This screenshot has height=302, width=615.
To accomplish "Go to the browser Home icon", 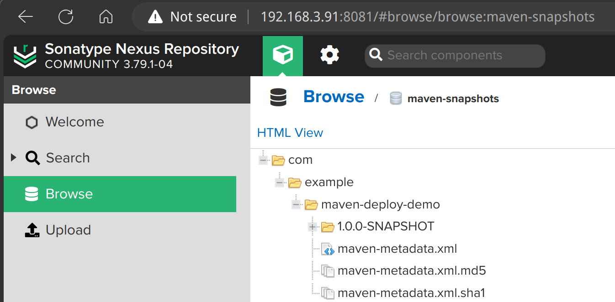I will (x=106, y=17).
